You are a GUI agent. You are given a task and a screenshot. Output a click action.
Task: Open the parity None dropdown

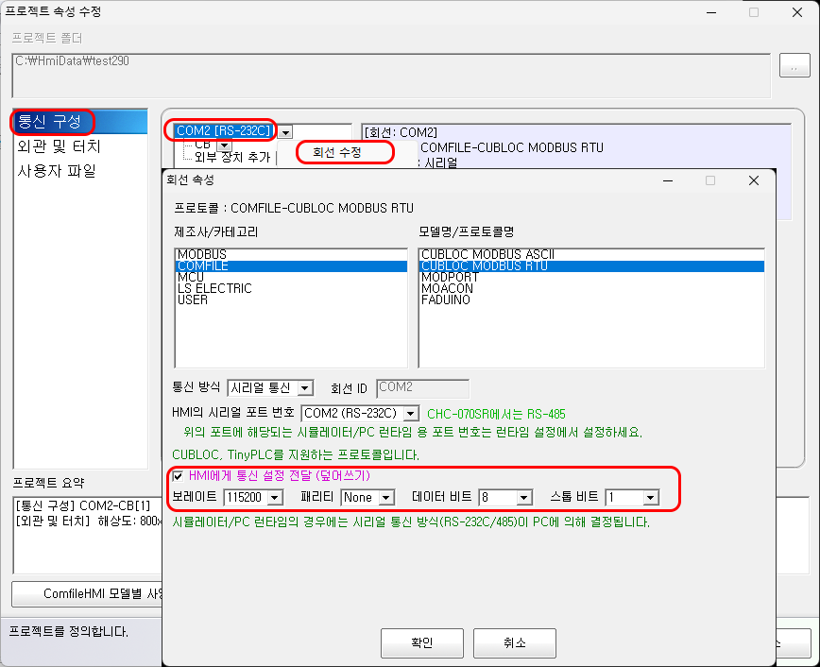point(385,497)
